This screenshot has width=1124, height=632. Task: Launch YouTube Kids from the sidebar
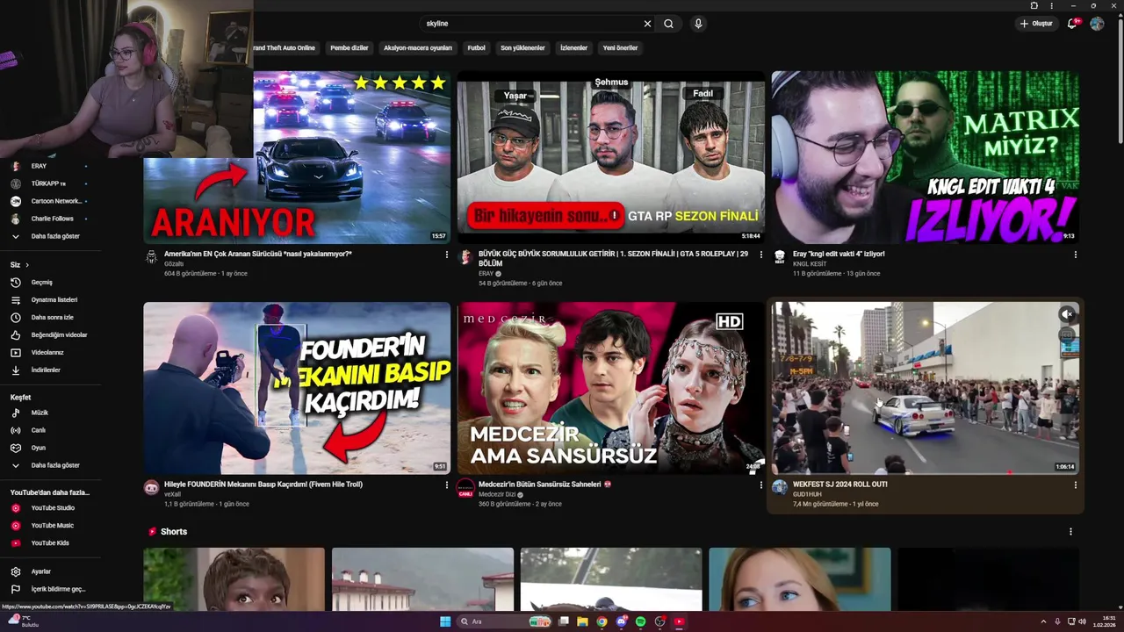[x=50, y=543]
